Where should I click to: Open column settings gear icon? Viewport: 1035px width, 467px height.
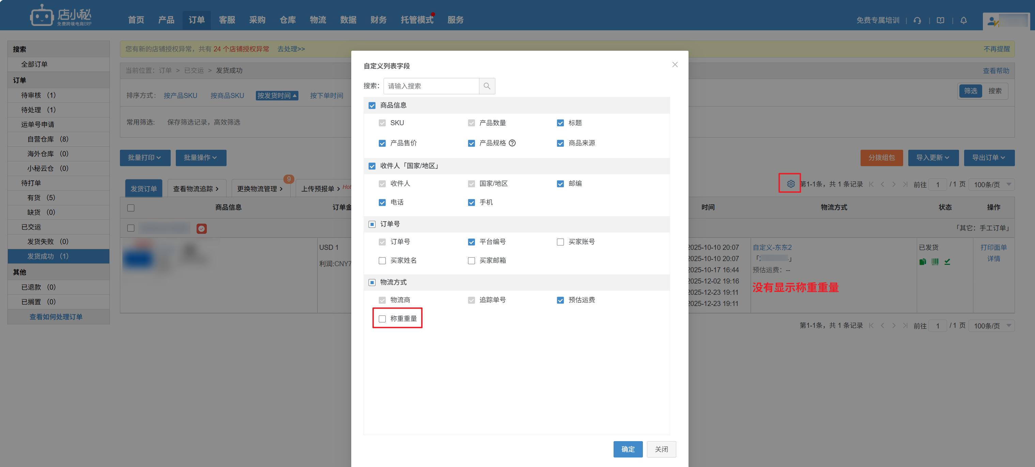point(790,184)
